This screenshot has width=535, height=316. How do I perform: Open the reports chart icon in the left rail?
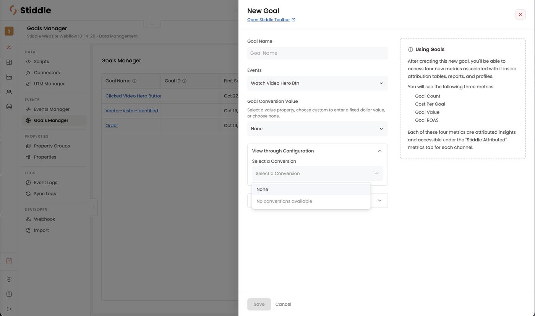(9, 77)
